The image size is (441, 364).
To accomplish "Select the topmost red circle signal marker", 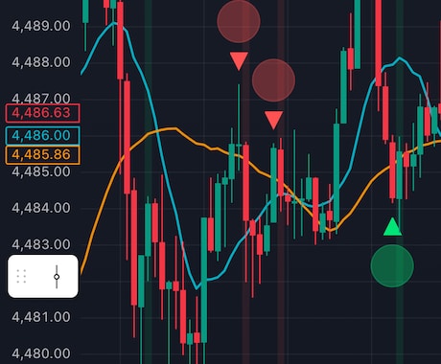I will coord(239,21).
